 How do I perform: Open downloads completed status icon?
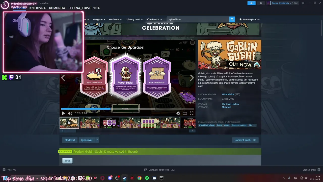(x=146, y=170)
